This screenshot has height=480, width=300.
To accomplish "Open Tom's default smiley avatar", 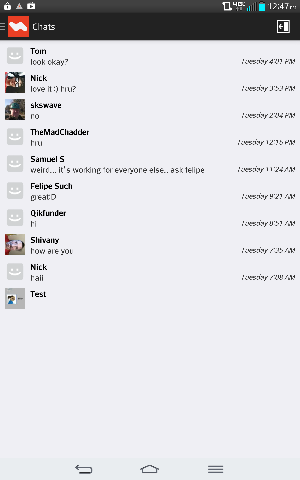I will click(15, 56).
